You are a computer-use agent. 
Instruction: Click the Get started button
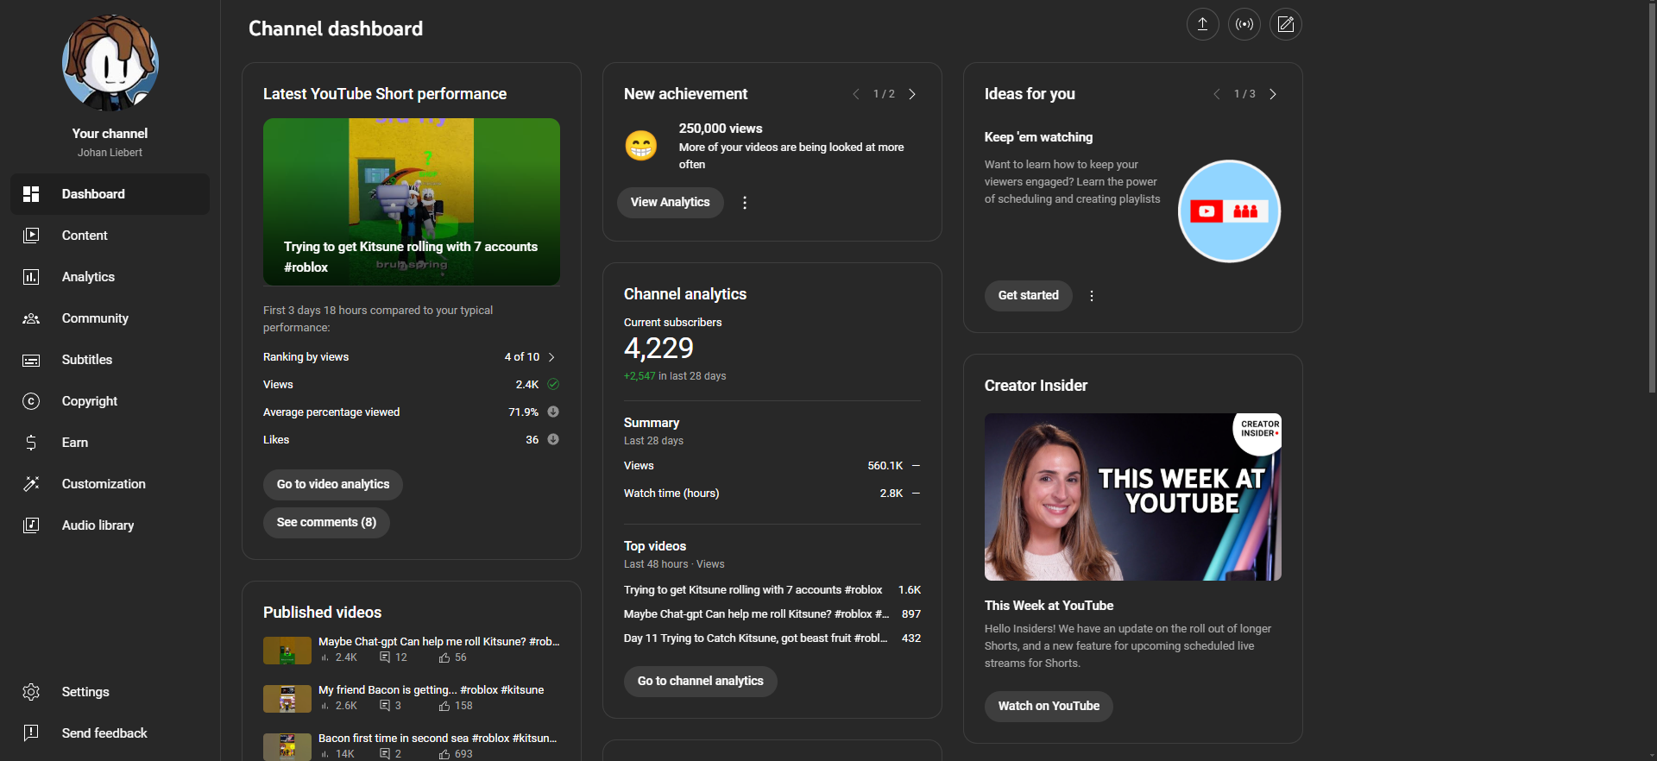1028,296
